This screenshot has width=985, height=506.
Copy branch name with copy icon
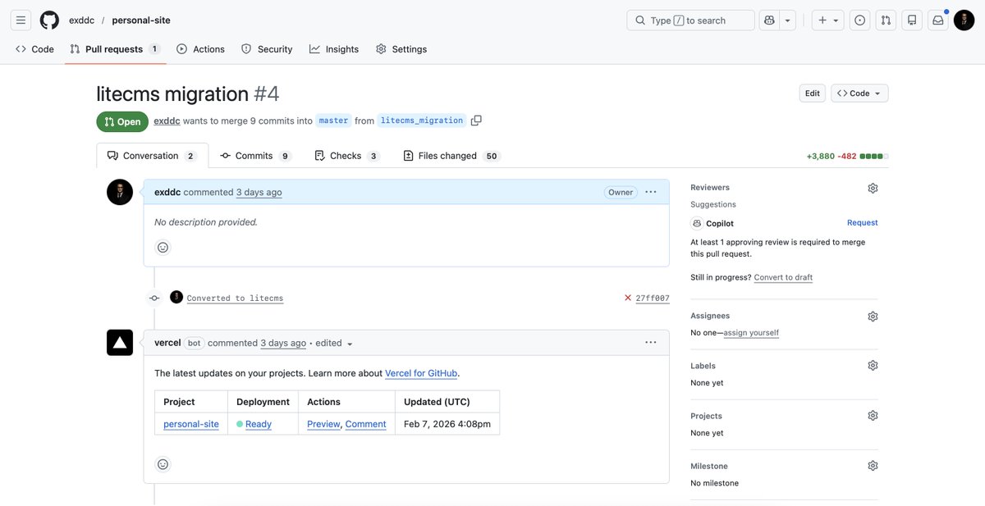(476, 121)
